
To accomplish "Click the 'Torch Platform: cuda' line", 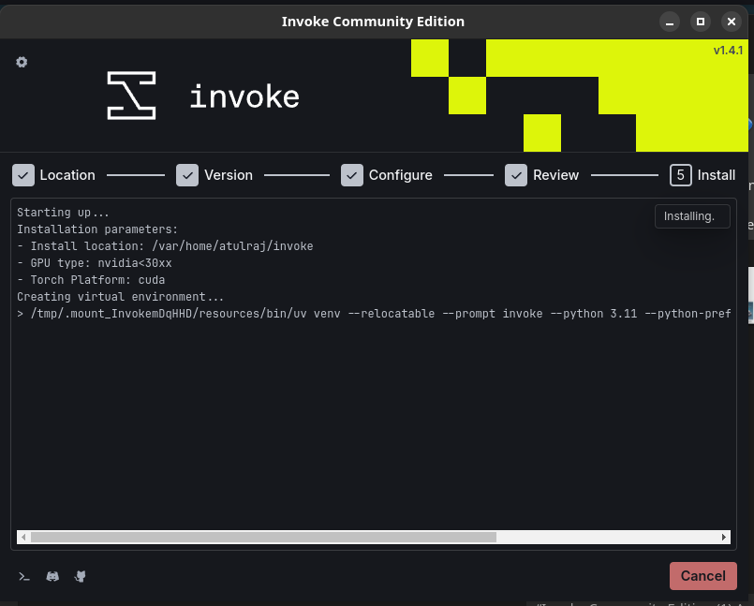I will pos(91,280).
